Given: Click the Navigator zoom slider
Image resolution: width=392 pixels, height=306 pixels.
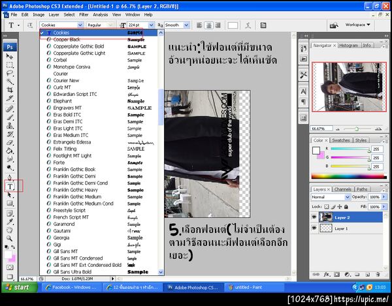Looking at the screenshot, I should (357, 129).
